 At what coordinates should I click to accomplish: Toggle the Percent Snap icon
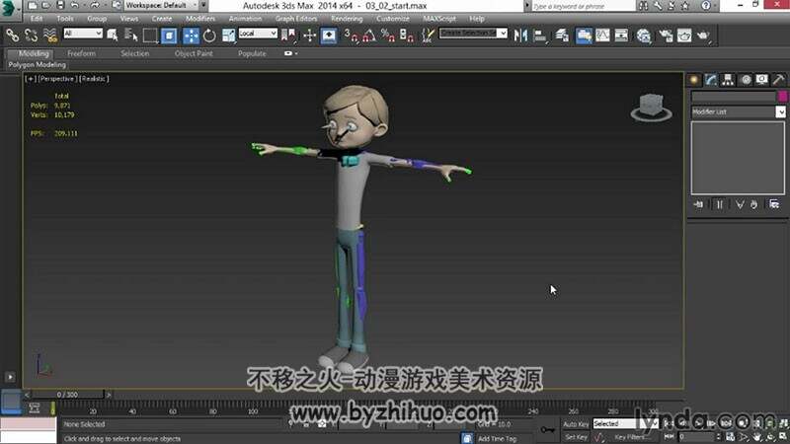pyautogui.click(x=387, y=36)
